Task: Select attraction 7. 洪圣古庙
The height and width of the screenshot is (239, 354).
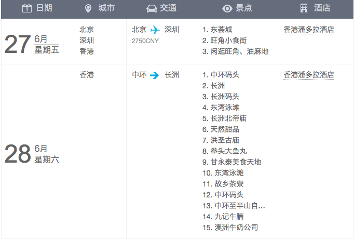Action: coord(221,140)
